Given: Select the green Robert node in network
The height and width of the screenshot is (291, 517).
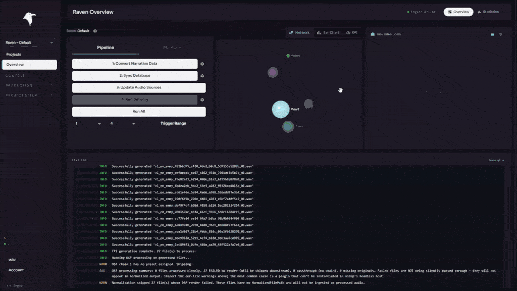Looking at the screenshot, I should tap(288, 56).
